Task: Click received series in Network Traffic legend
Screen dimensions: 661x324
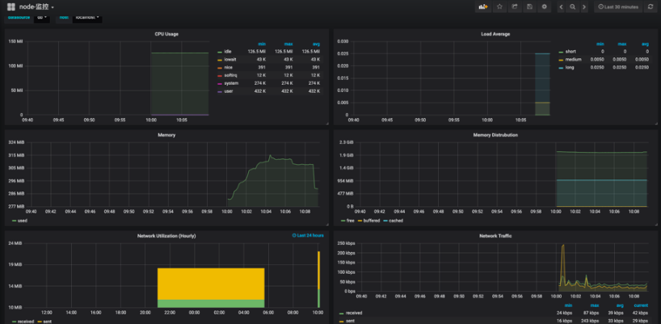Action: point(354,313)
